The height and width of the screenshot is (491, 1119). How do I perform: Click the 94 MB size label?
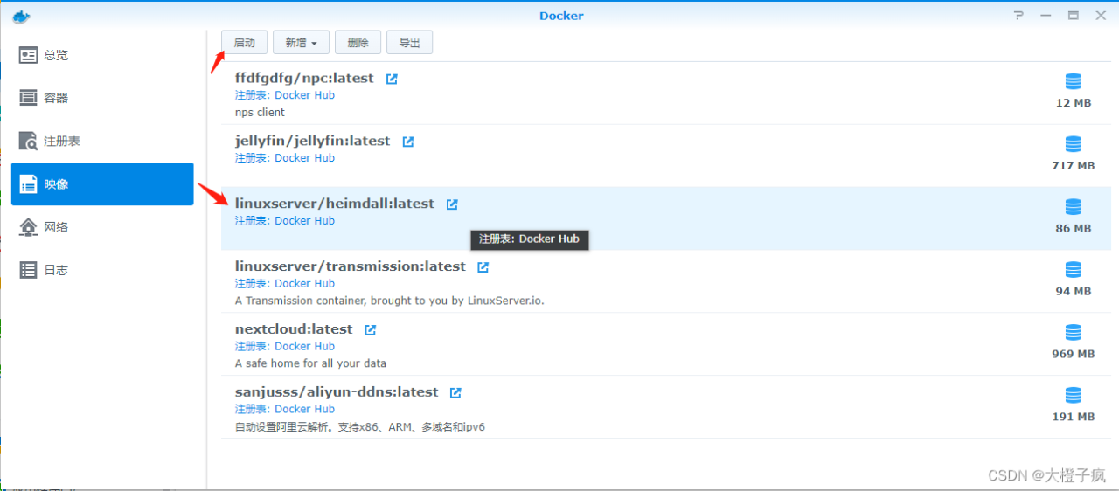(x=1074, y=292)
